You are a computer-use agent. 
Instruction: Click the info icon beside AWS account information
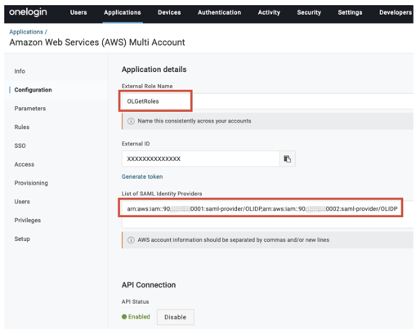pos(131,240)
